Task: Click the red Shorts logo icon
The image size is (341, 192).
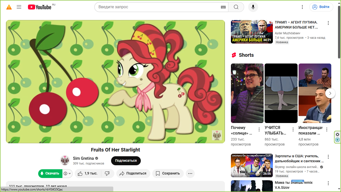Action: (234, 55)
